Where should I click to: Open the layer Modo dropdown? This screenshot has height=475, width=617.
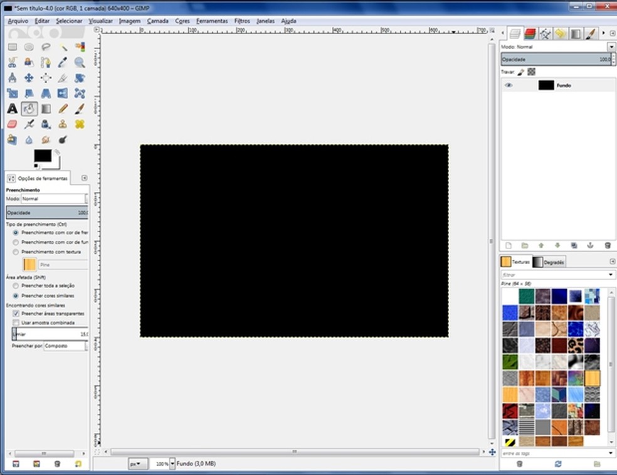[x=611, y=47]
